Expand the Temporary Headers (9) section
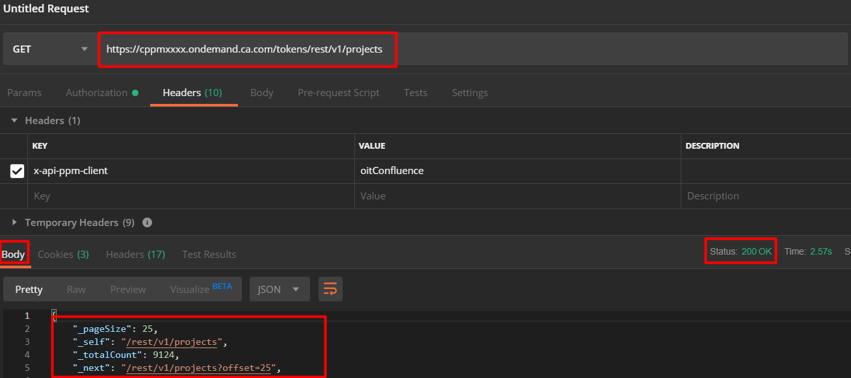 coord(14,222)
